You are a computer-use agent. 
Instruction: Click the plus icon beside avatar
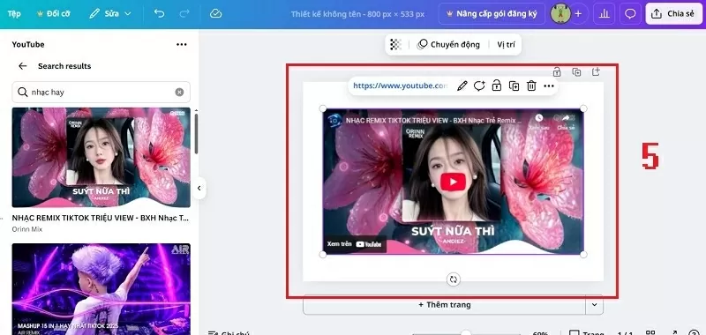click(579, 13)
